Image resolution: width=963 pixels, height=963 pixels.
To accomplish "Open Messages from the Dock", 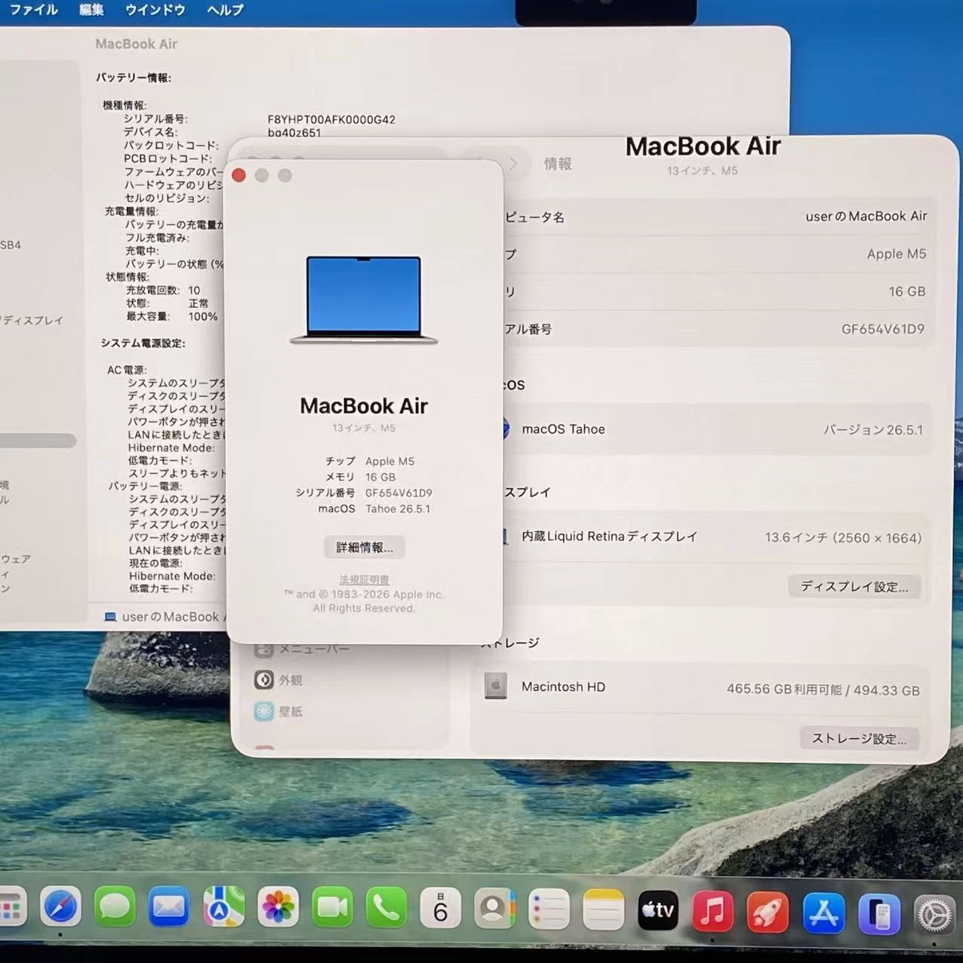I will [x=115, y=907].
